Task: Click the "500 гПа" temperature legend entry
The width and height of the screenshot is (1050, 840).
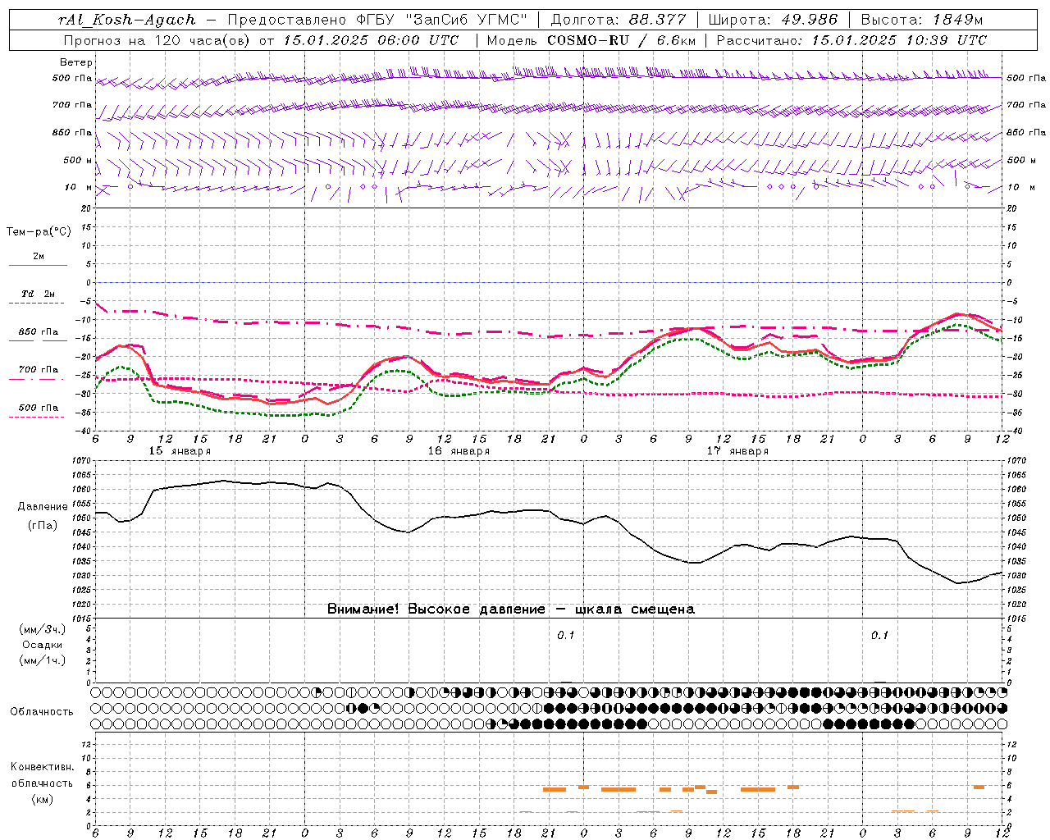Action: (39, 407)
